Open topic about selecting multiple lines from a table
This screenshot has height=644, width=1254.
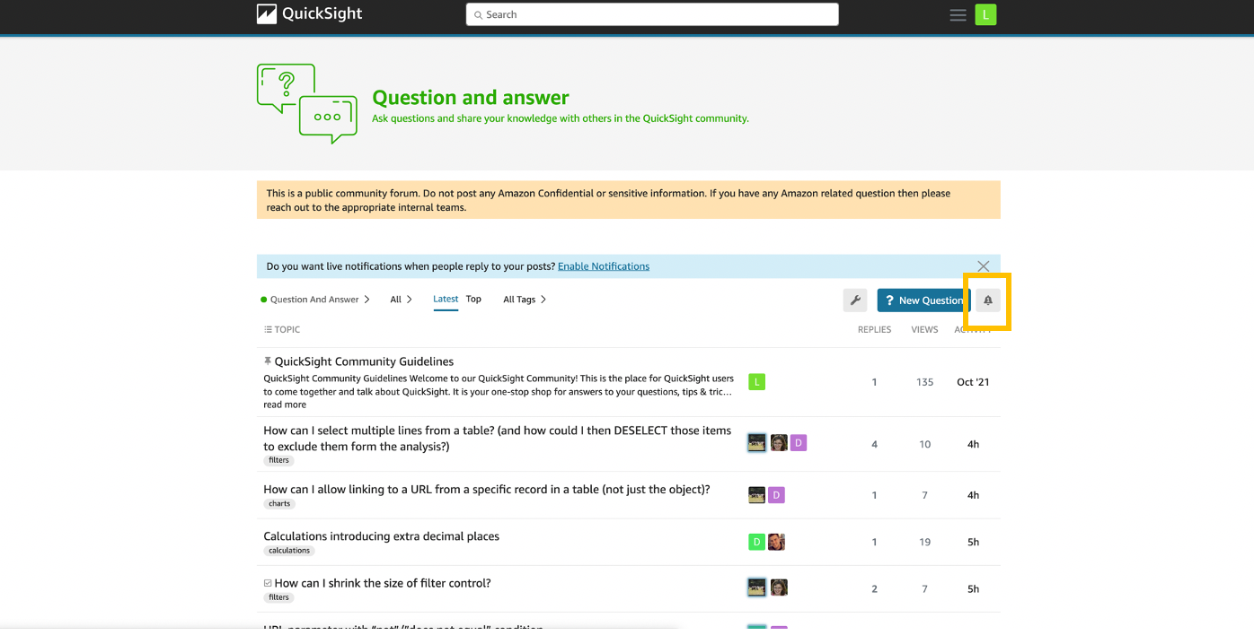coord(498,439)
